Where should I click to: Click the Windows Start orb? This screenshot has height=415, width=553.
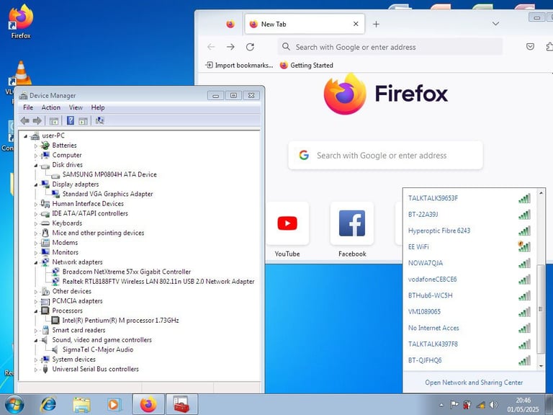tap(14, 404)
